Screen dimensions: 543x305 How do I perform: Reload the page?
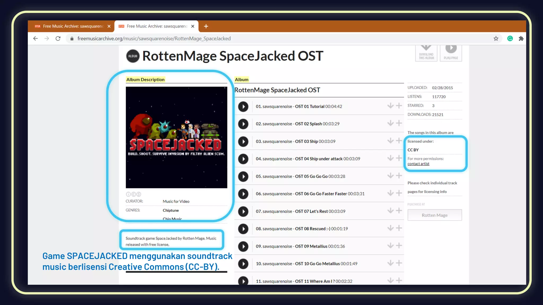coord(58,38)
